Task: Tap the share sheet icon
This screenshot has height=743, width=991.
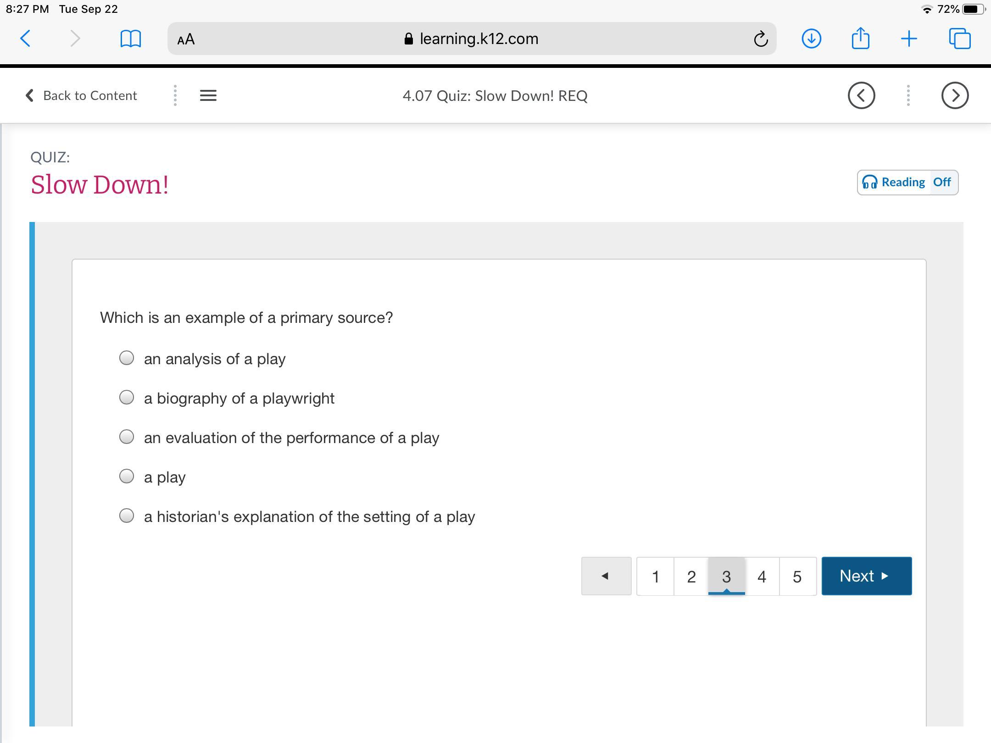Action: 860,38
